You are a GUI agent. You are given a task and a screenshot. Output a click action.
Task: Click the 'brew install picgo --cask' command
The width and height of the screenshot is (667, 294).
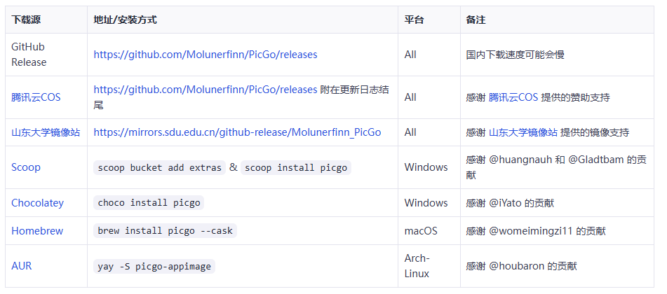coord(165,231)
